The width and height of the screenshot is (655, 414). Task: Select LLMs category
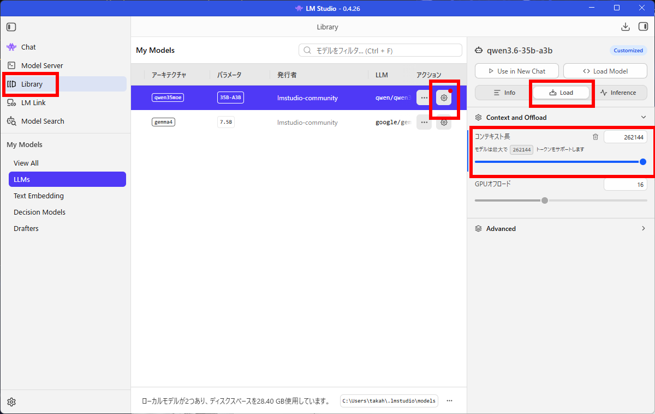pos(67,179)
